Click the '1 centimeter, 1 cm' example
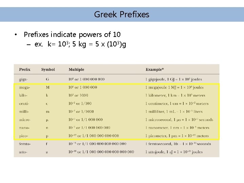This screenshot has height=183, width=244. pyautogui.click(x=177, y=103)
